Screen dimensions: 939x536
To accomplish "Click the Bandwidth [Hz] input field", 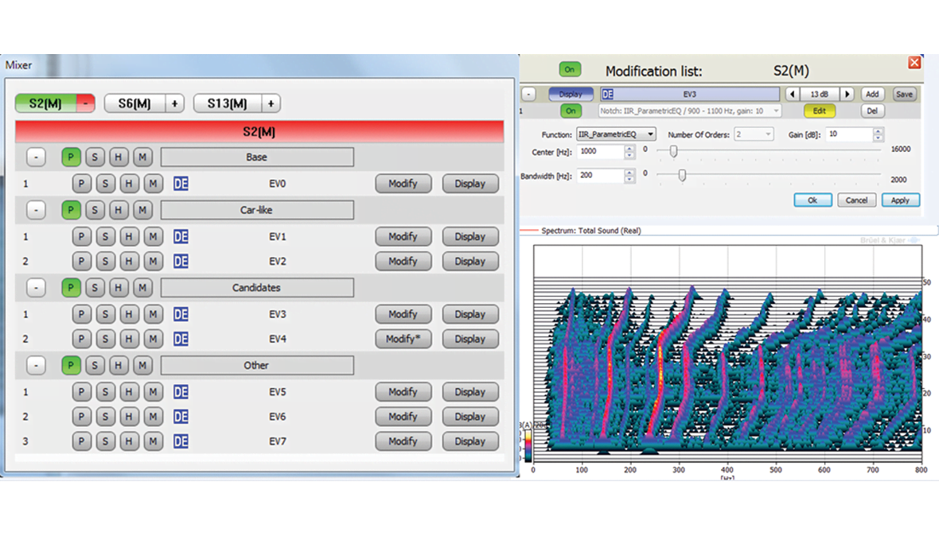I will (x=601, y=175).
